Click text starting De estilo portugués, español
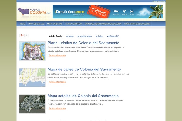The image size is (182, 121). (88, 76)
